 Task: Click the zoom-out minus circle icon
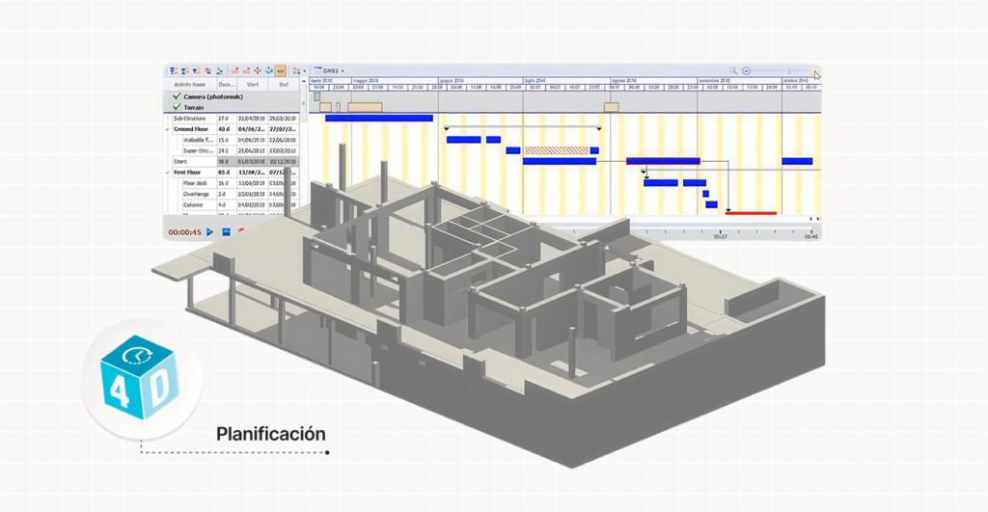tap(746, 70)
